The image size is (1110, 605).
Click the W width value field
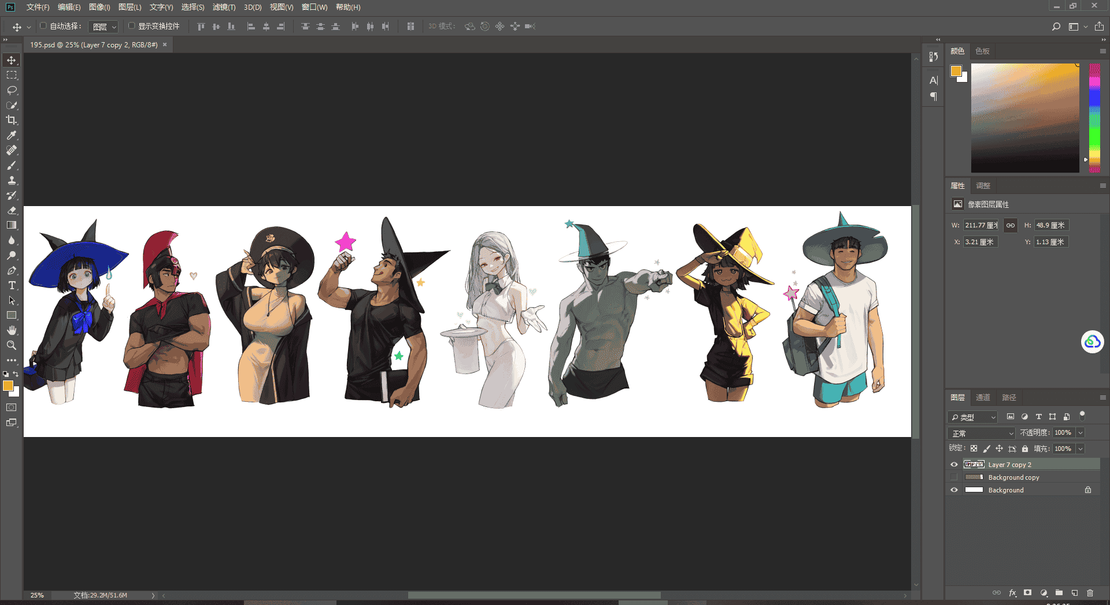[x=981, y=225]
